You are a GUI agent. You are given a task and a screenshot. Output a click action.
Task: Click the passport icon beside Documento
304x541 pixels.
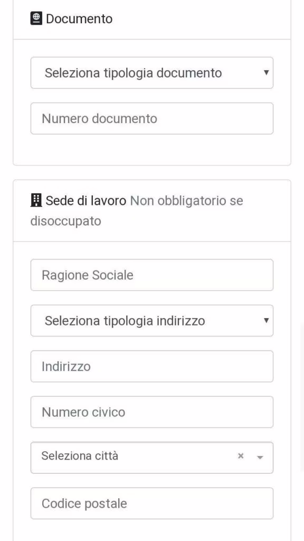[36, 18]
